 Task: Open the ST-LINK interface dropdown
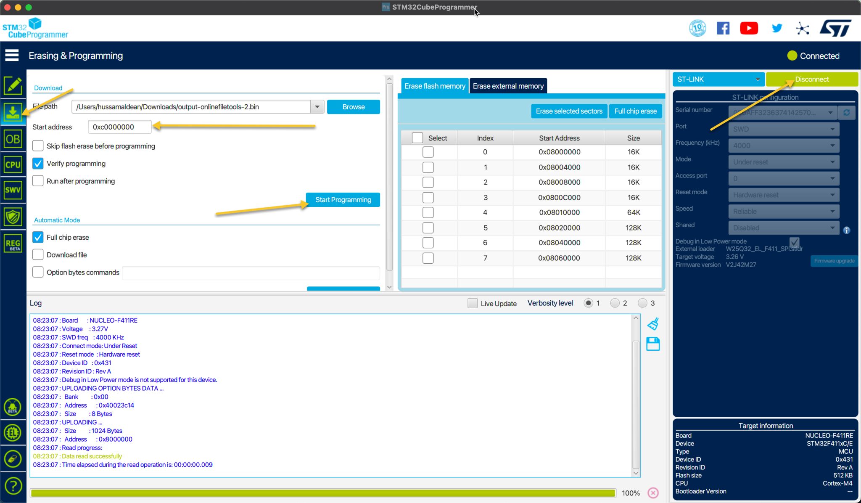718,79
